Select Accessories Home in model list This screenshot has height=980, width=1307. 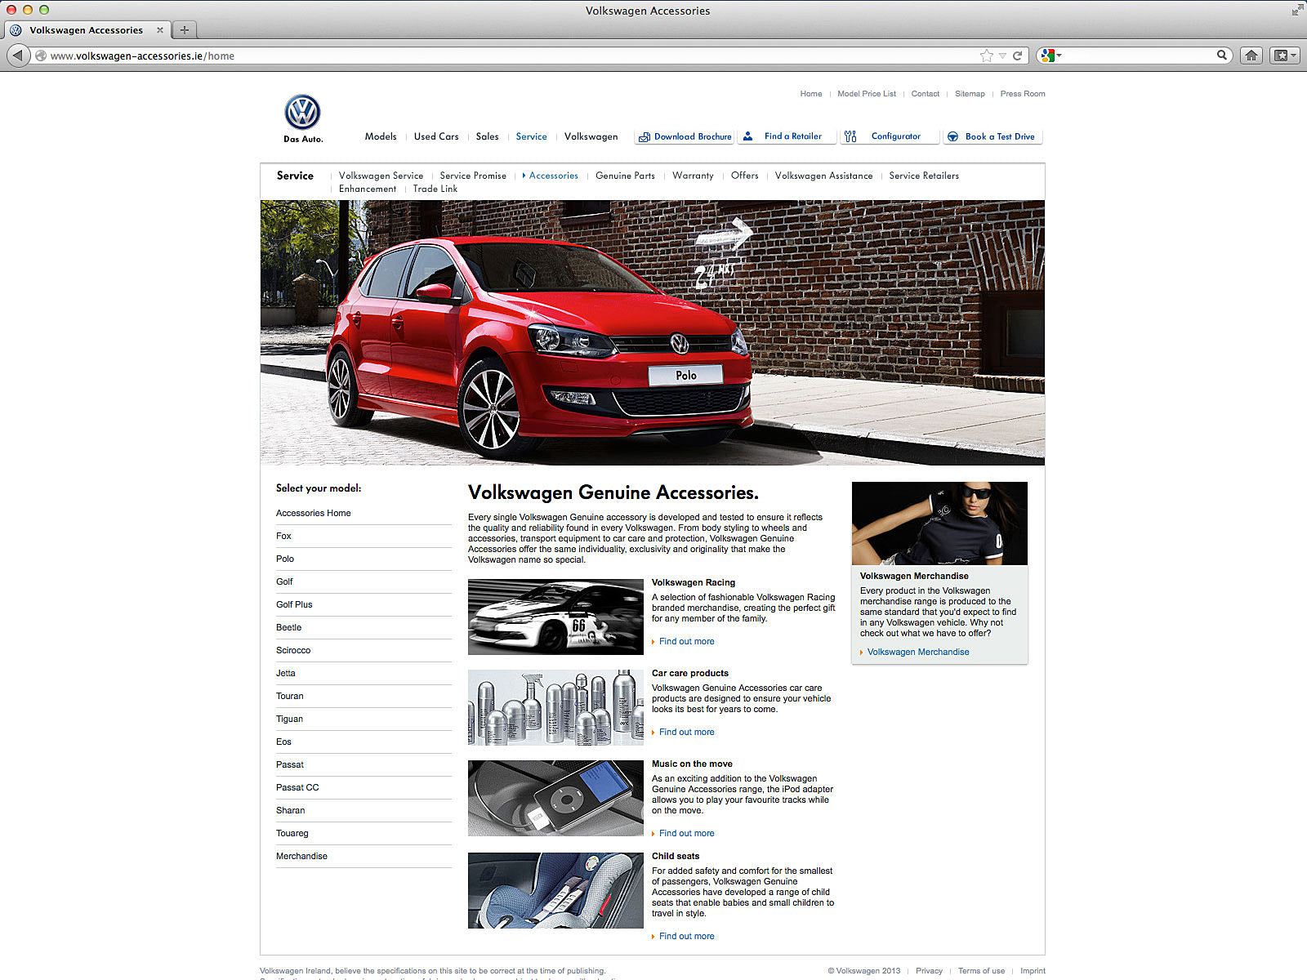[314, 513]
